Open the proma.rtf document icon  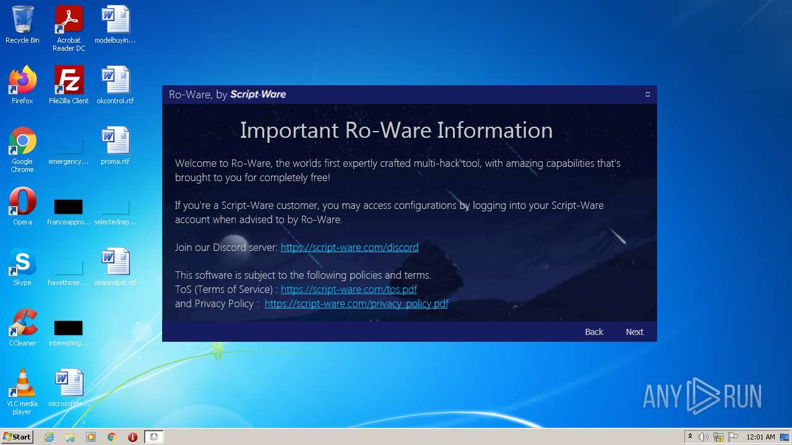[x=115, y=146]
